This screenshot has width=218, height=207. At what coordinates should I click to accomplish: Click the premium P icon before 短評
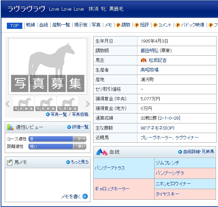pyautogui.click(x=137, y=25)
